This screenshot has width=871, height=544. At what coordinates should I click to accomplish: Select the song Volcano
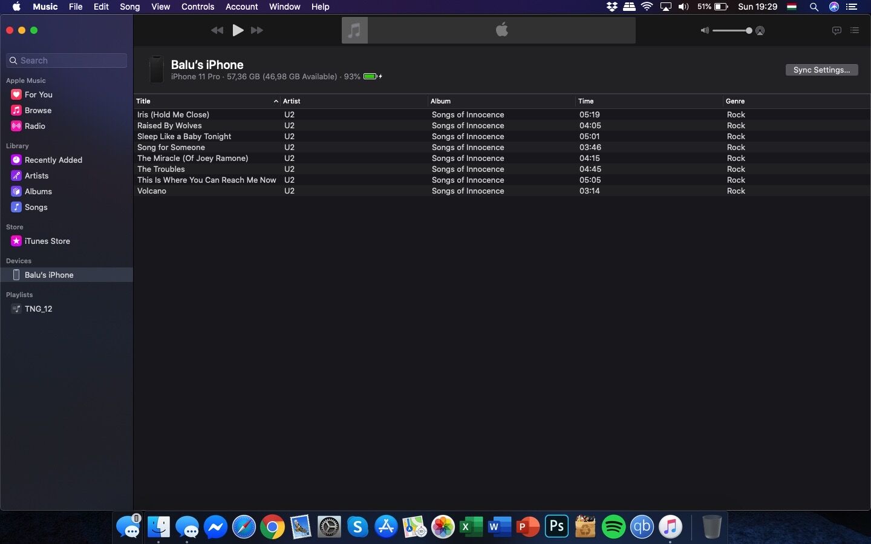[501, 191]
